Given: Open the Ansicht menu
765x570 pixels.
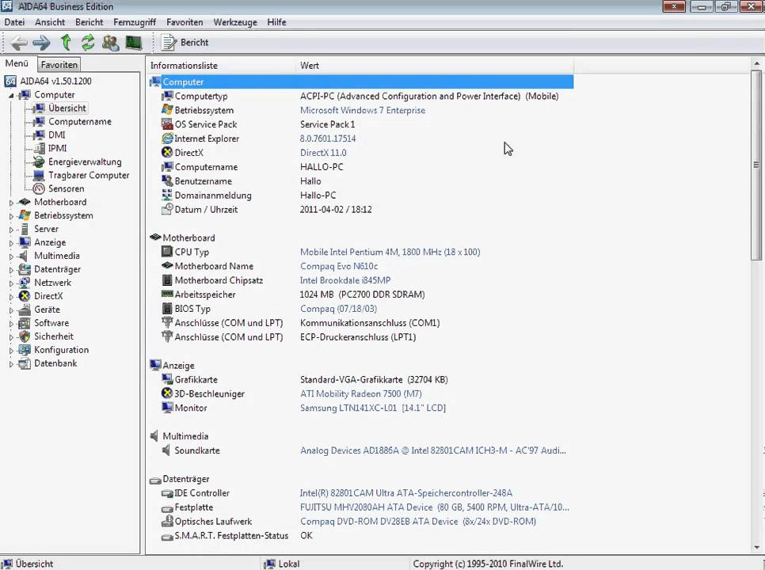Looking at the screenshot, I should coord(50,22).
